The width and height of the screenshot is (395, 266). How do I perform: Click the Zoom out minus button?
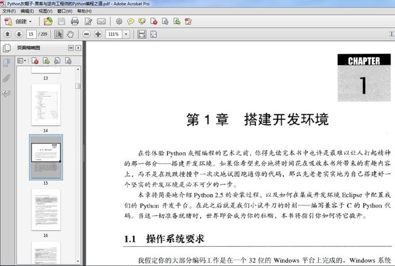pyautogui.click(x=86, y=34)
